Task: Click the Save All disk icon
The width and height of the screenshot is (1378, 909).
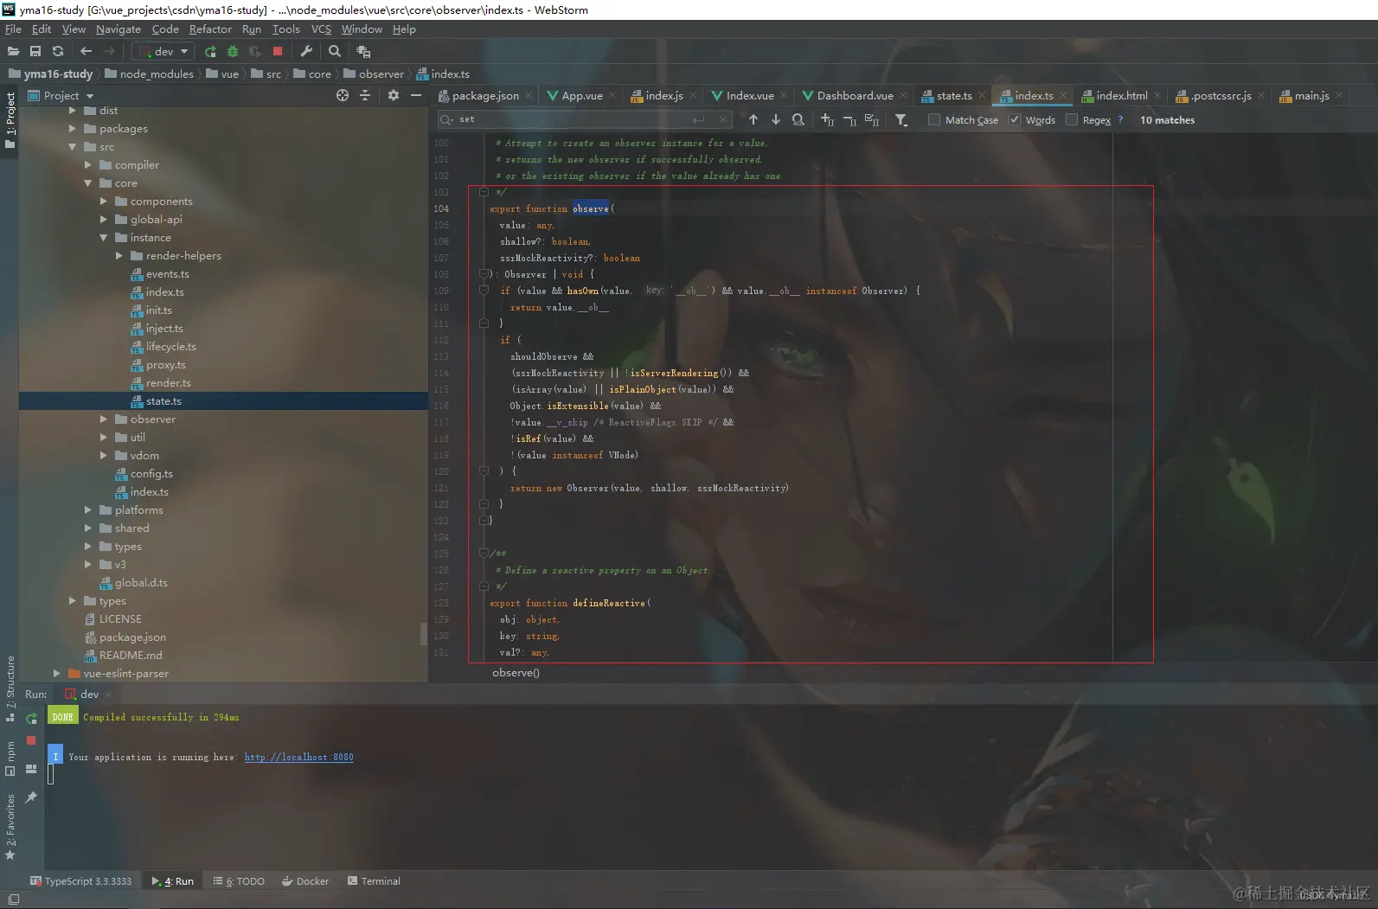Action: 35,51
